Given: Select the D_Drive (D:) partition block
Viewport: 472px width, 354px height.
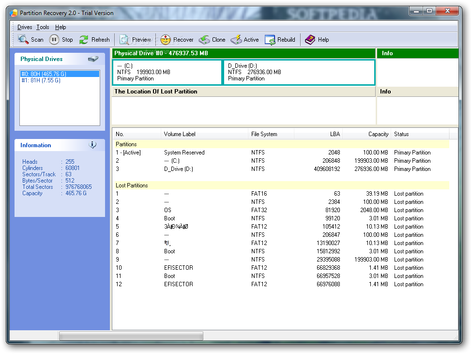Looking at the screenshot, I should click(x=299, y=72).
